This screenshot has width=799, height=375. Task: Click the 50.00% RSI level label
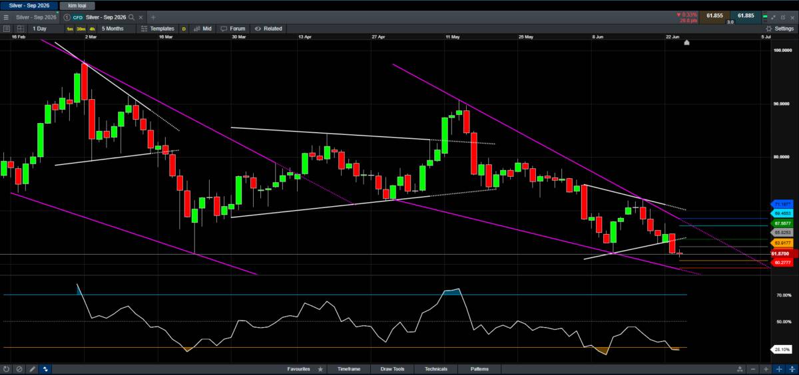(x=782, y=322)
